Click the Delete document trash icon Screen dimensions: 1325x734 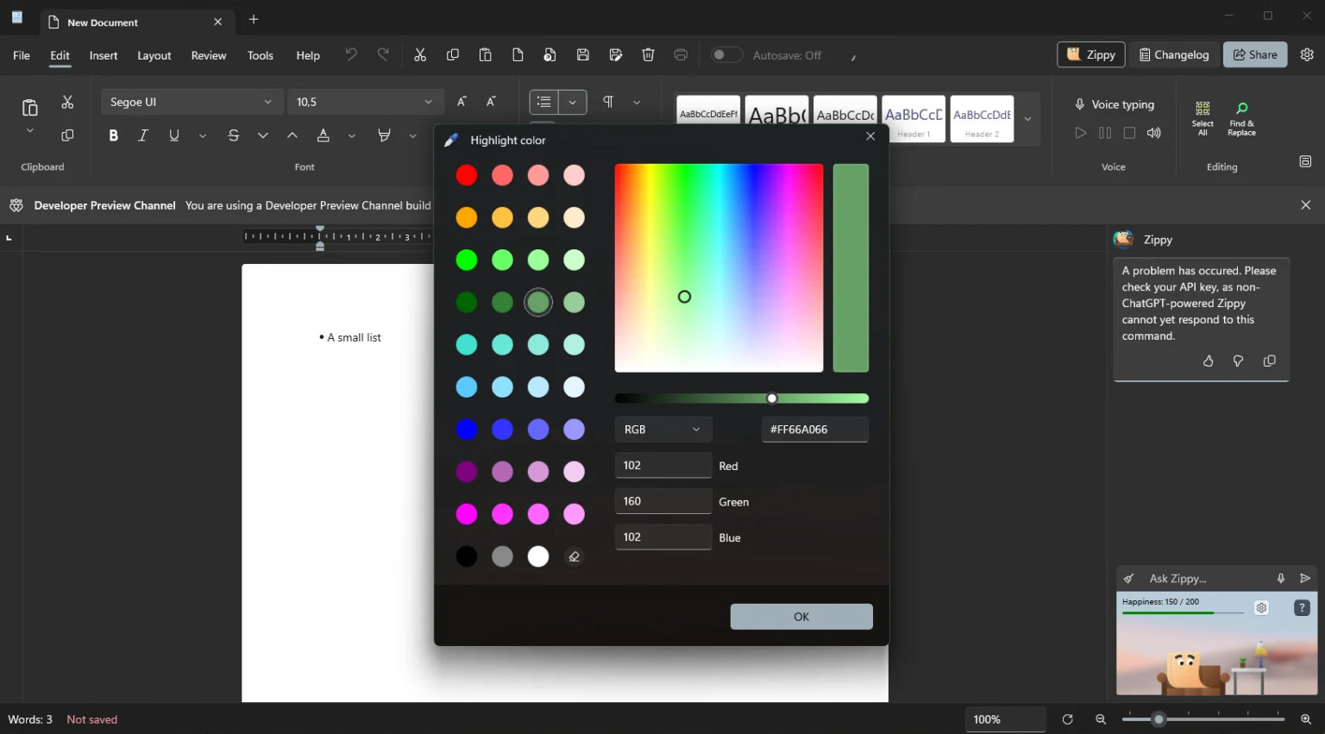(648, 54)
